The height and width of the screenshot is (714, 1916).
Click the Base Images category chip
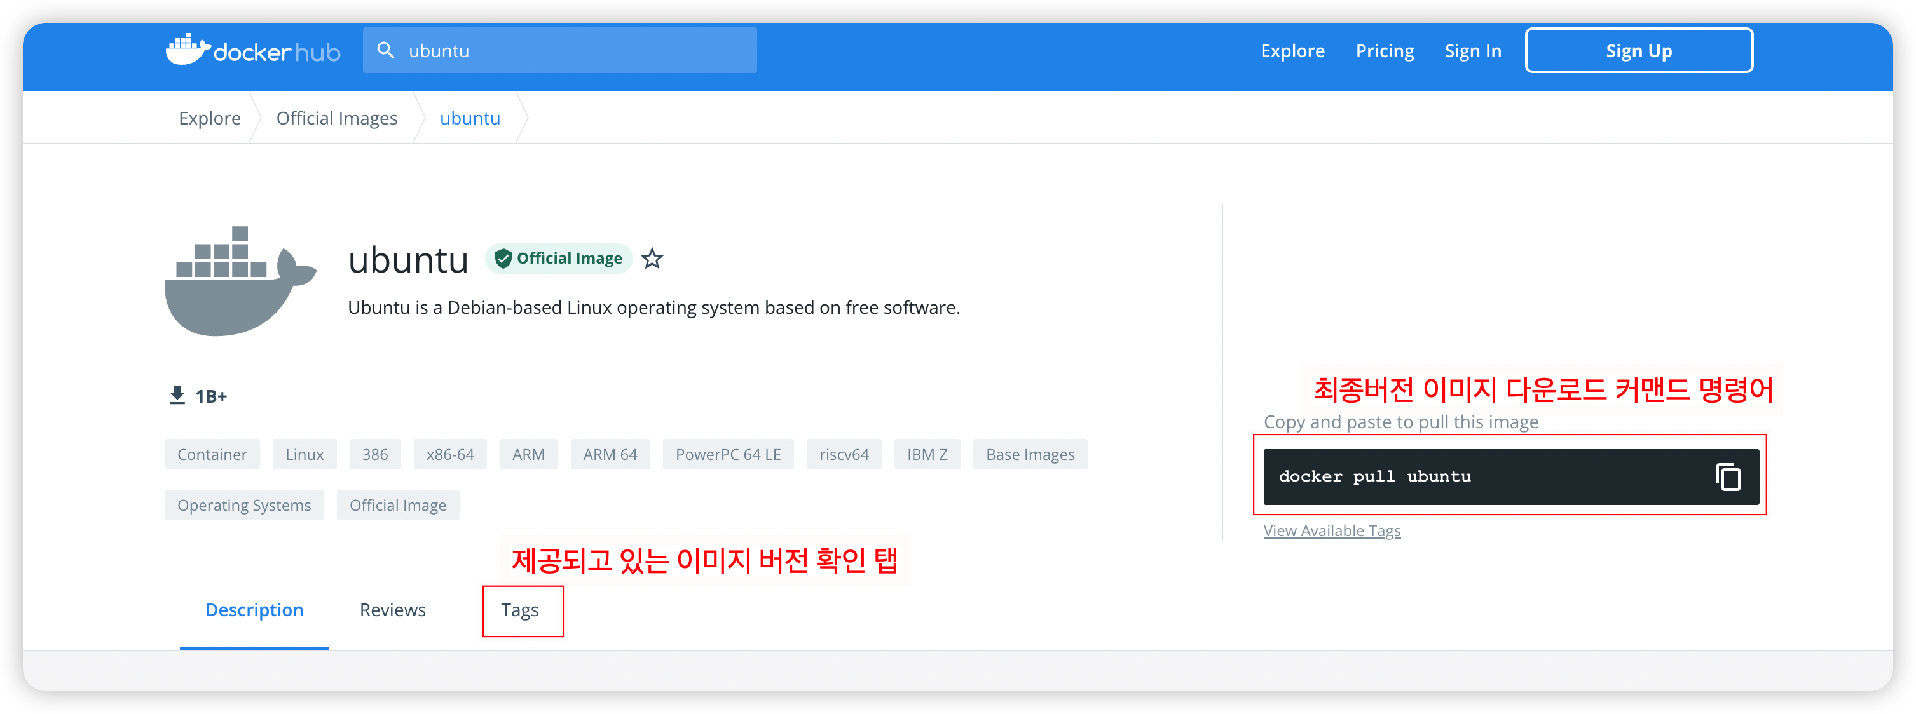tap(1029, 455)
